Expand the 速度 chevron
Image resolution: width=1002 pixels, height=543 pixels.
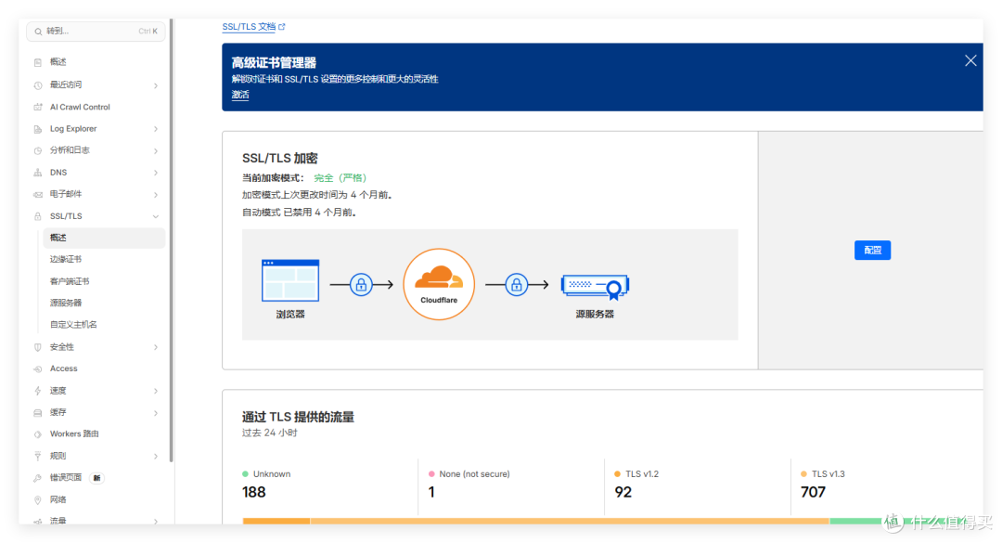point(155,391)
